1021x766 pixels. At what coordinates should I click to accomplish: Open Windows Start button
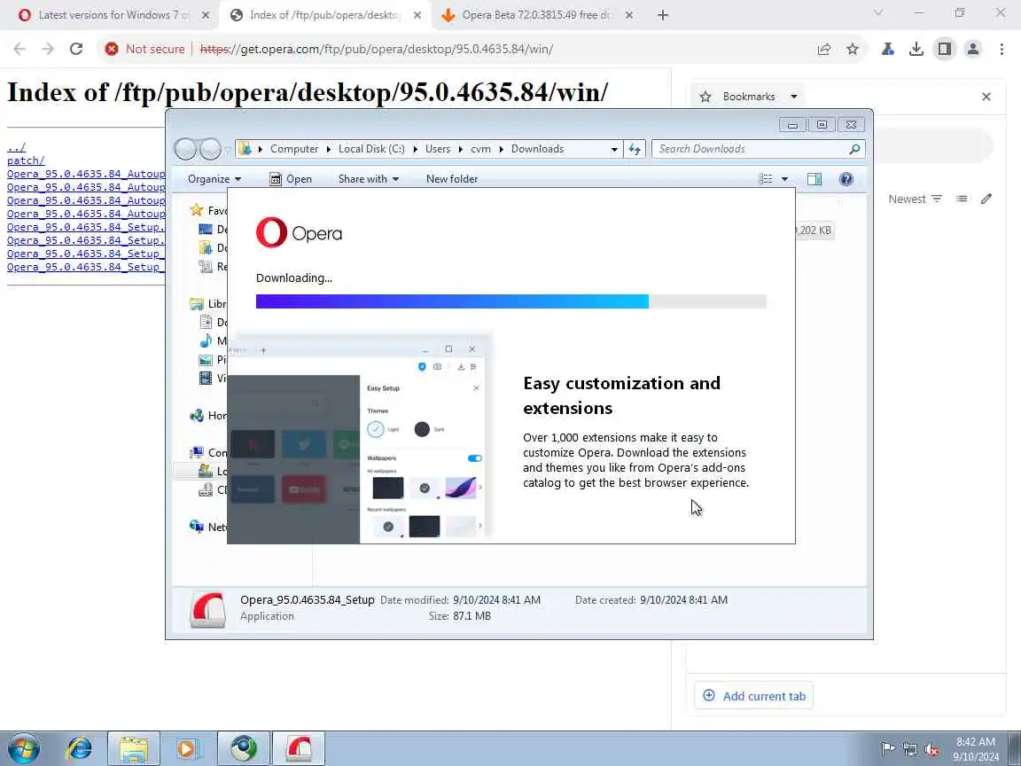click(x=24, y=748)
